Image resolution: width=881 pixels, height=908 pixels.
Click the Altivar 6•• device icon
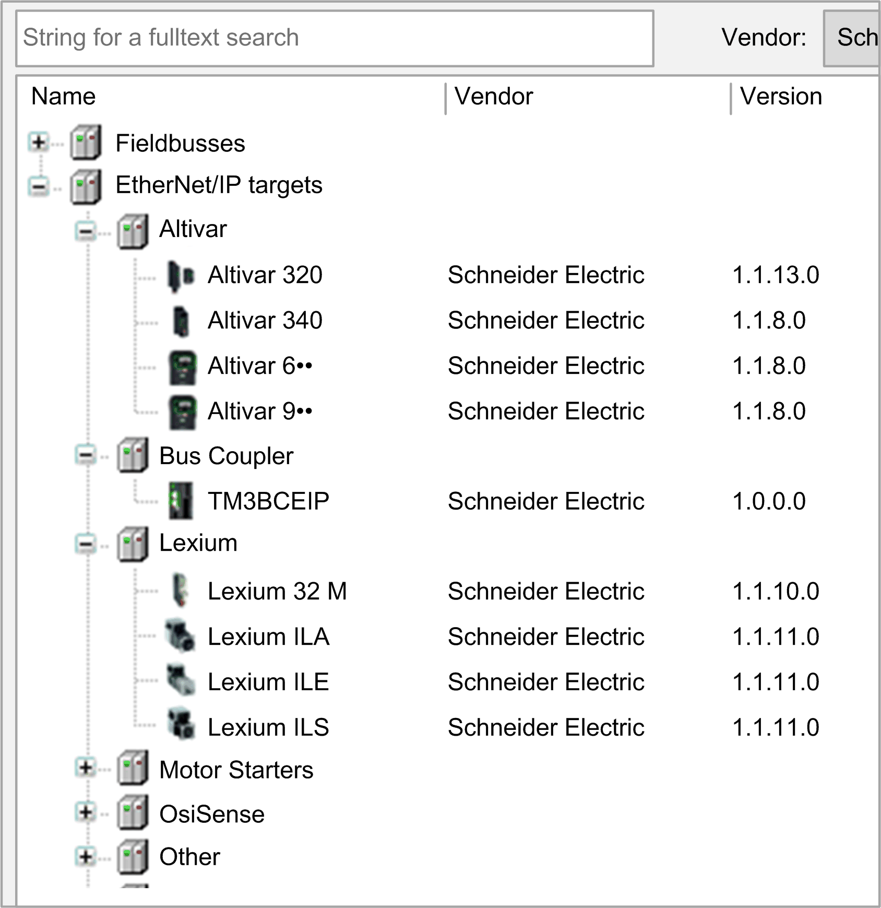point(183,367)
